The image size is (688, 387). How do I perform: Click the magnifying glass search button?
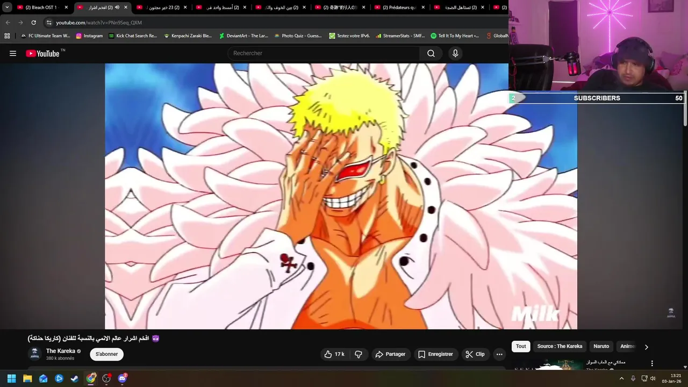tap(431, 53)
